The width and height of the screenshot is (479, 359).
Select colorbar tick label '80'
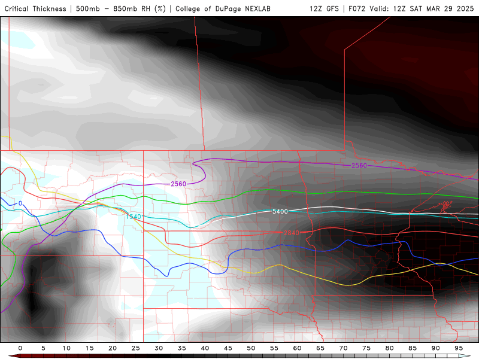(x=389, y=348)
